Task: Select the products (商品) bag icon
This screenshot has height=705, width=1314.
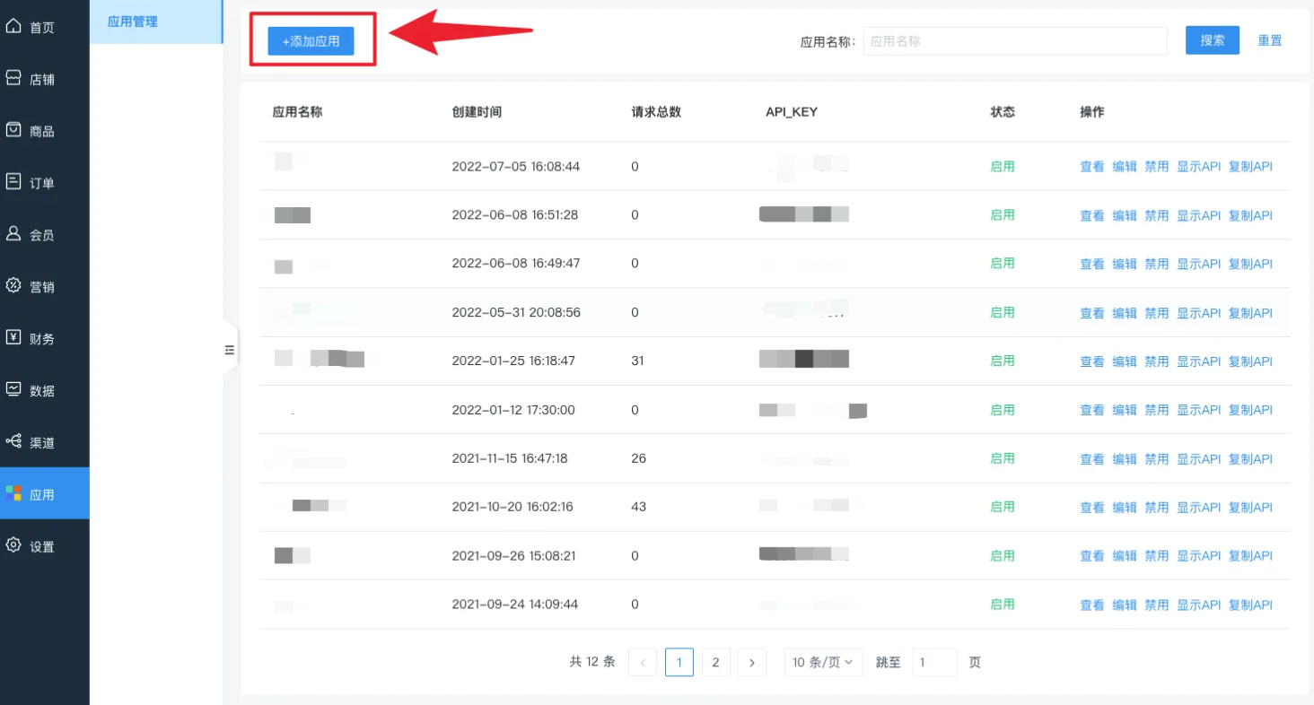Action: click(13, 130)
